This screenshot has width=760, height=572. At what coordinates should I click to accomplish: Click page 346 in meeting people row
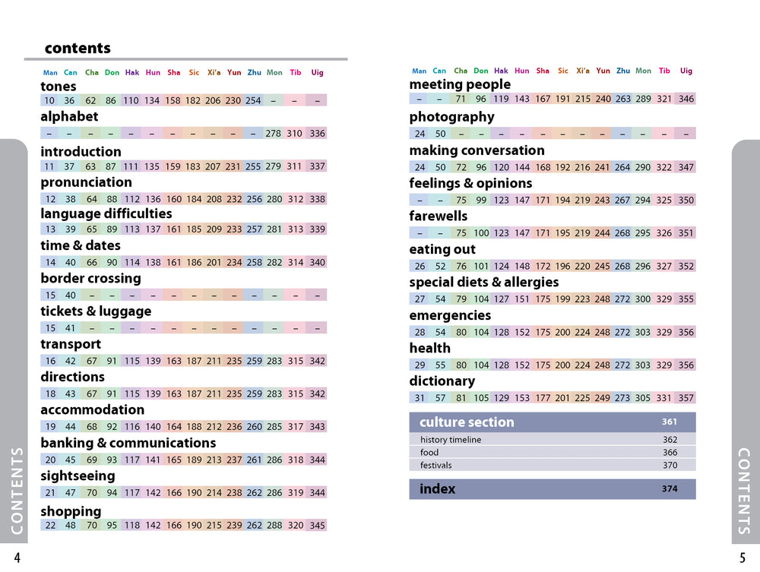(686, 99)
